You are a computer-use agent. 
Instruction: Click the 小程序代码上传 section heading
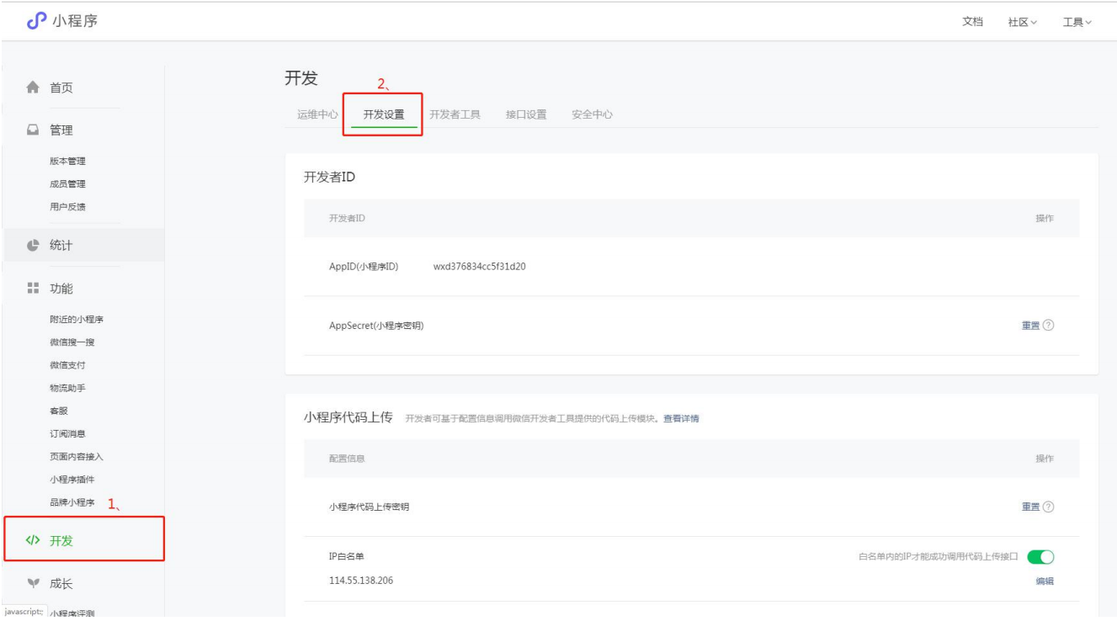pyautogui.click(x=348, y=418)
